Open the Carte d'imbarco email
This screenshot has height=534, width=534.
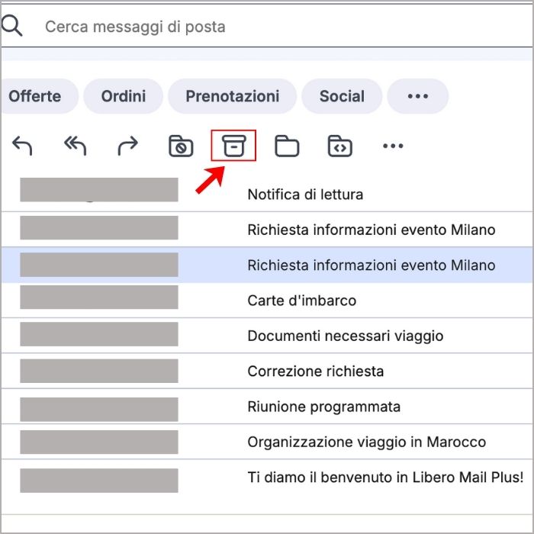point(267,301)
